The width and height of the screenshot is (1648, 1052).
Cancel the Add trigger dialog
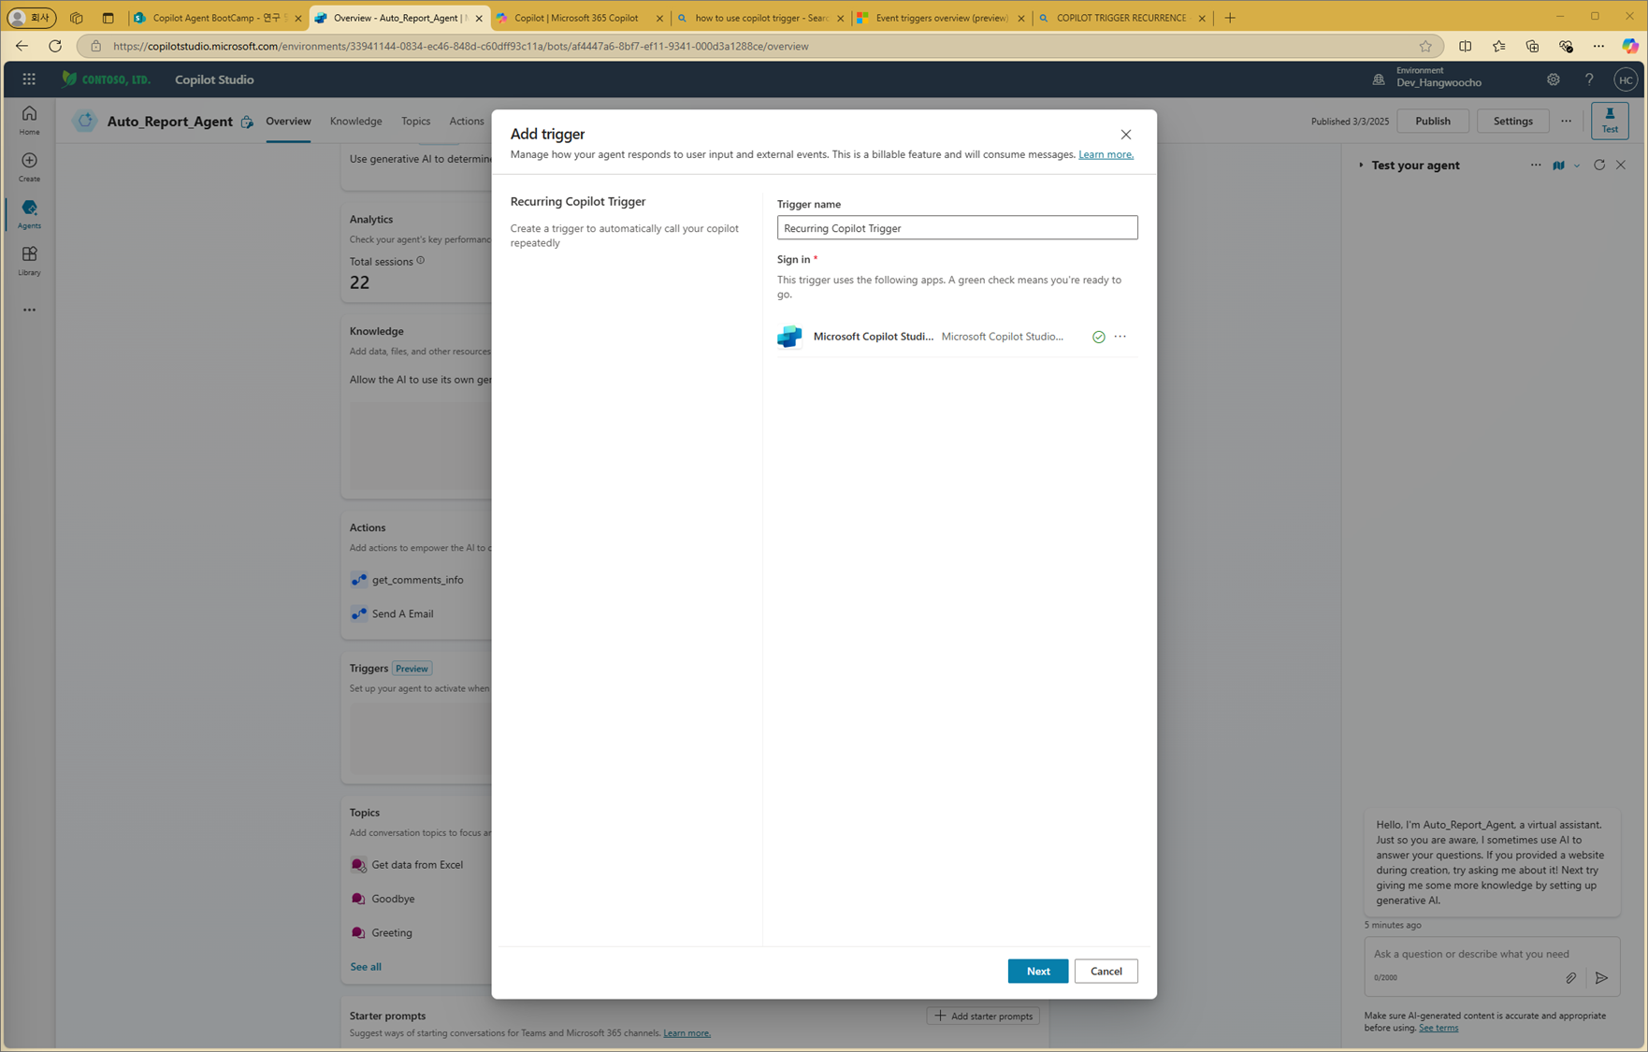point(1106,971)
